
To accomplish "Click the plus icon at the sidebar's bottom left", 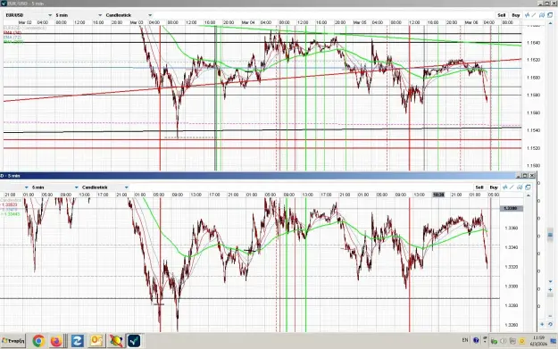I will (542, 324).
